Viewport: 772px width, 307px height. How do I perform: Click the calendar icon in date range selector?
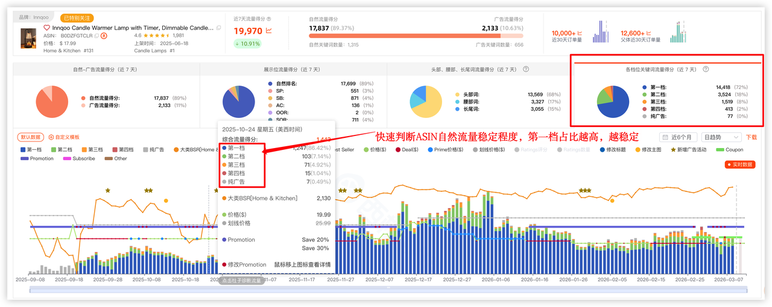[665, 137]
